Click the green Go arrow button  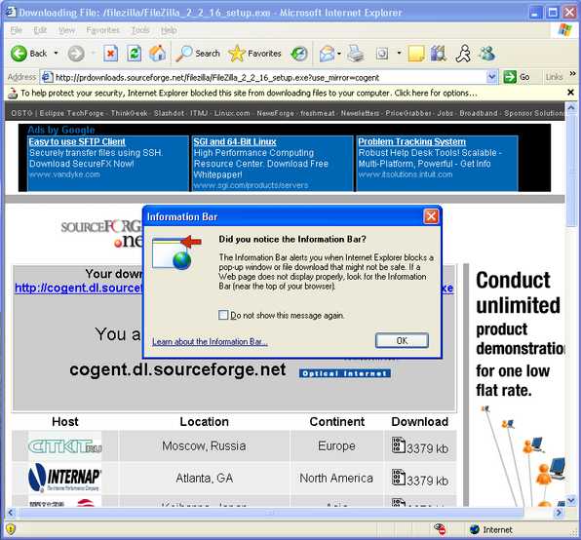point(510,77)
